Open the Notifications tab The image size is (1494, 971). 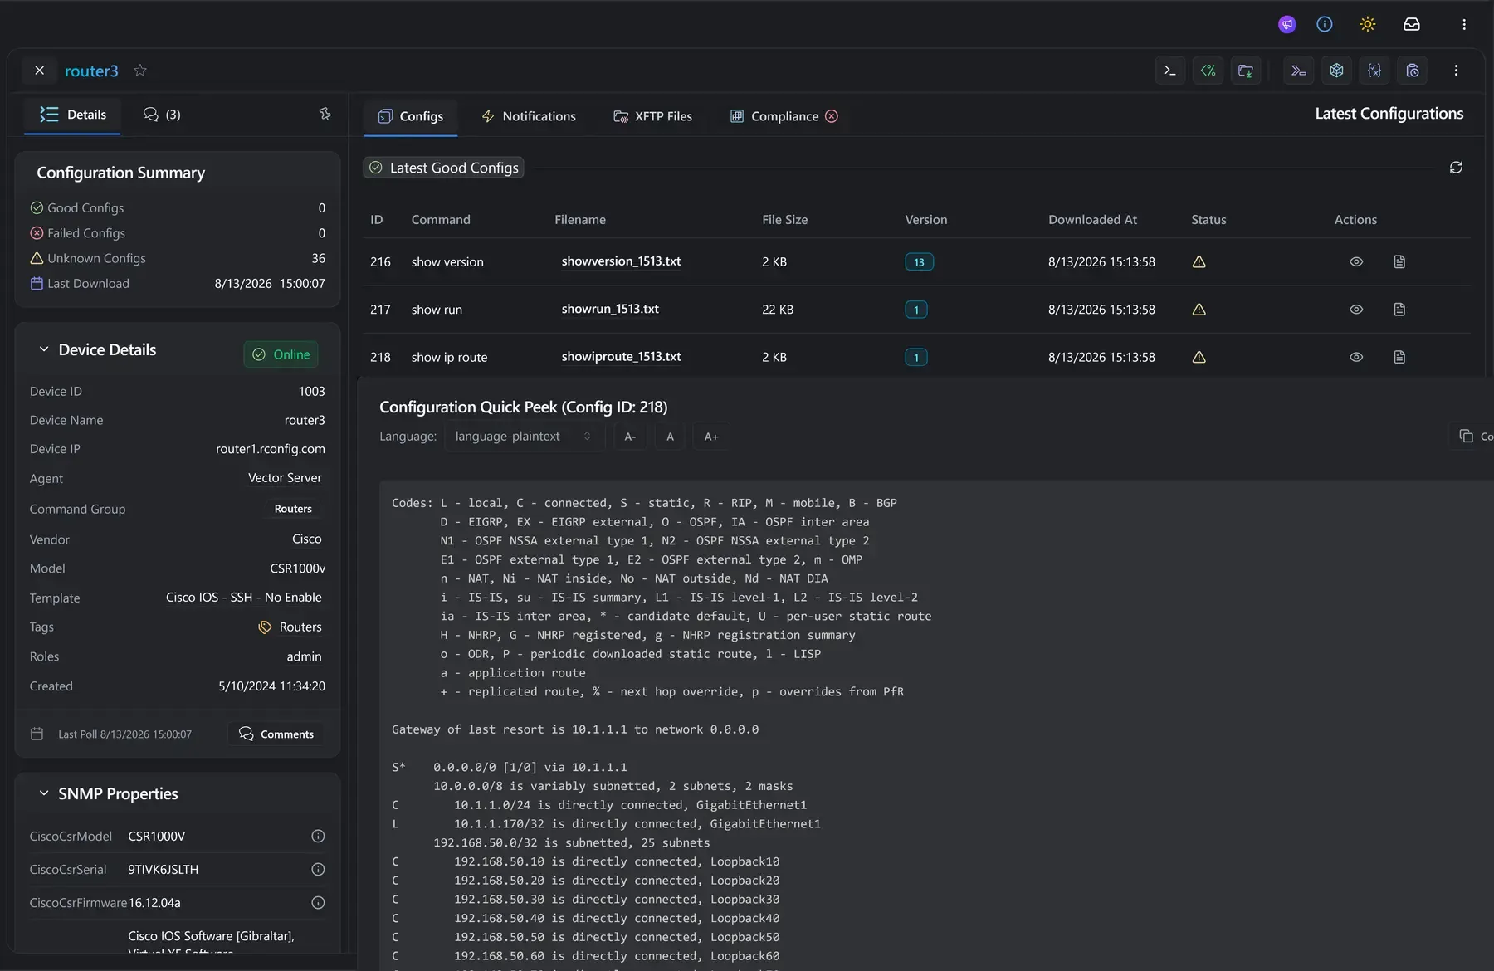point(529,116)
